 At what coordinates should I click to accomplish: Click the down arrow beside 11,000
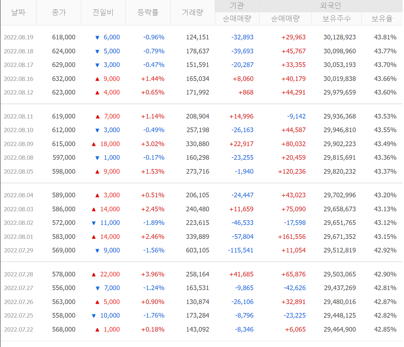[x=94, y=223]
